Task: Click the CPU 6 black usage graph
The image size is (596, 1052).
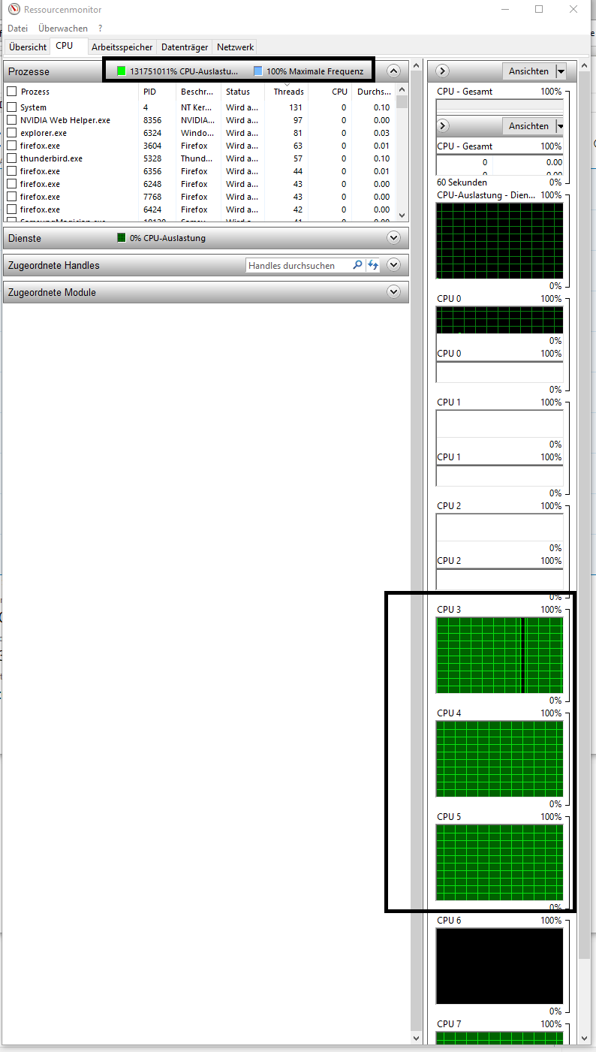Action: 499,966
